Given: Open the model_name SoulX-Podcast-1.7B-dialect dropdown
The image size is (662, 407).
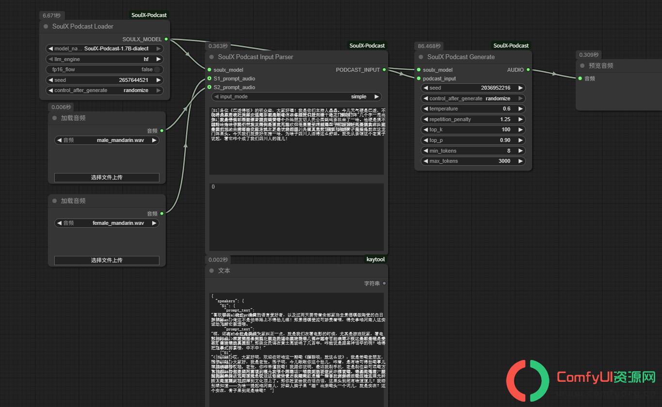Looking at the screenshot, I should click(x=105, y=49).
